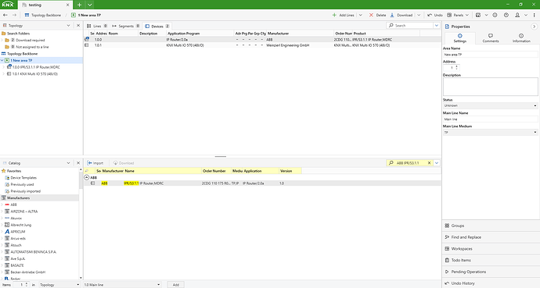Viewport: 540px width, 288px height.
Task: Click the info circle icon in toolbar
Action: point(495,15)
